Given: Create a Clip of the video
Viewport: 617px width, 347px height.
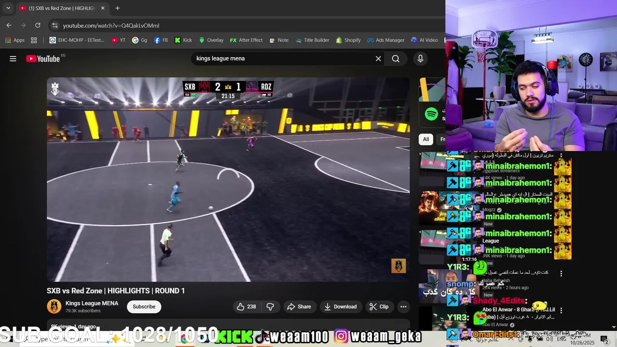Looking at the screenshot, I should pos(379,307).
